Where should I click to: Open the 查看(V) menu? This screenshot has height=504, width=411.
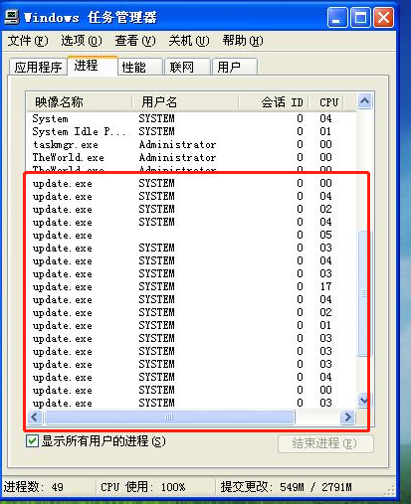(x=135, y=41)
